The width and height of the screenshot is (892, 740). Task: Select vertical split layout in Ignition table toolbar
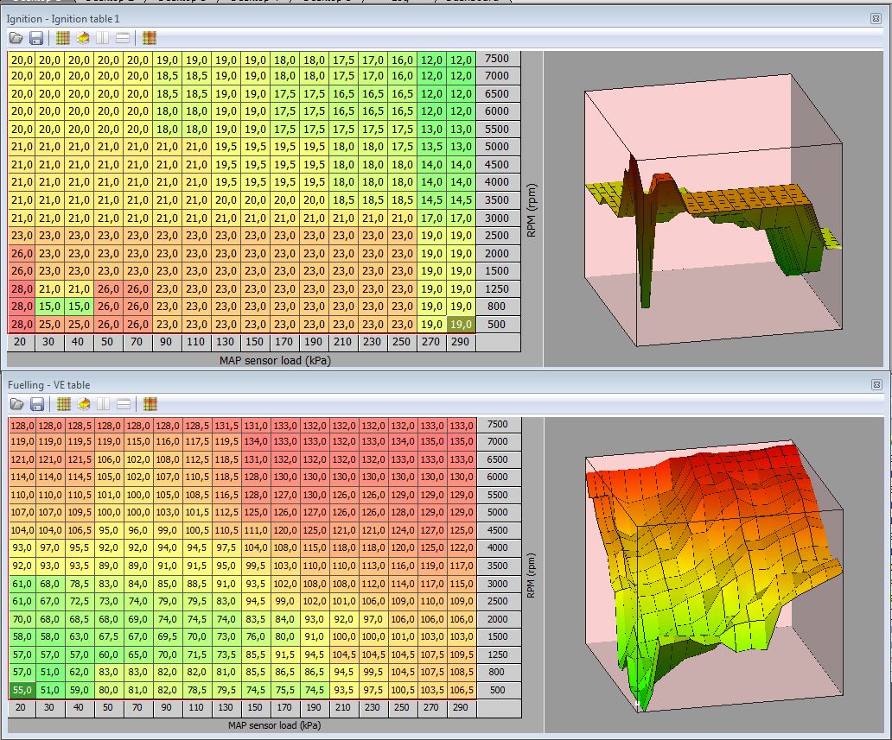pyautogui.click(x=103, y=38)
